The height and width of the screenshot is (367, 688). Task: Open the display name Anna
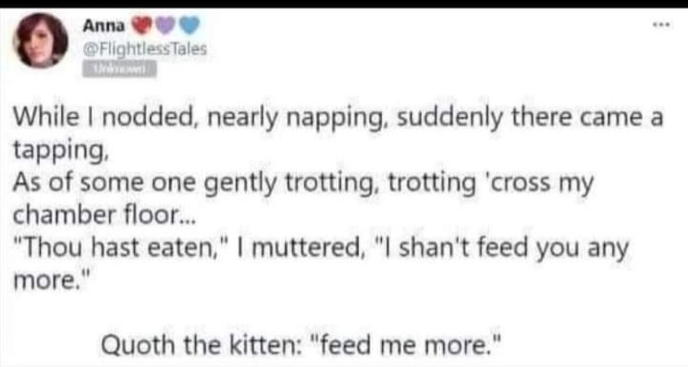(x=104, y=26)
